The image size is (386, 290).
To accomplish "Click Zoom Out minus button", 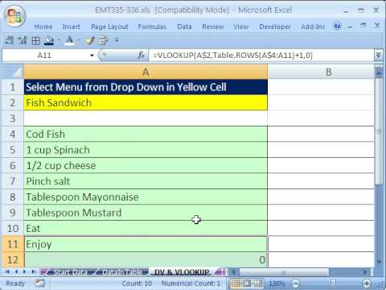I will coord(296,284).
